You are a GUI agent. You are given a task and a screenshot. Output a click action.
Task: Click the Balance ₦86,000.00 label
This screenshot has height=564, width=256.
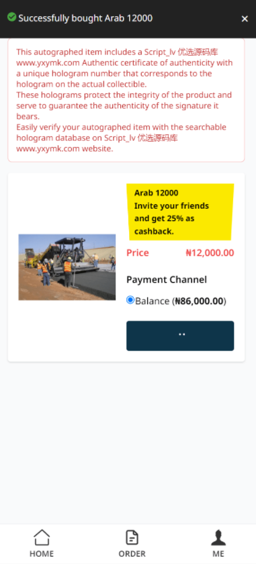(181, 301)
